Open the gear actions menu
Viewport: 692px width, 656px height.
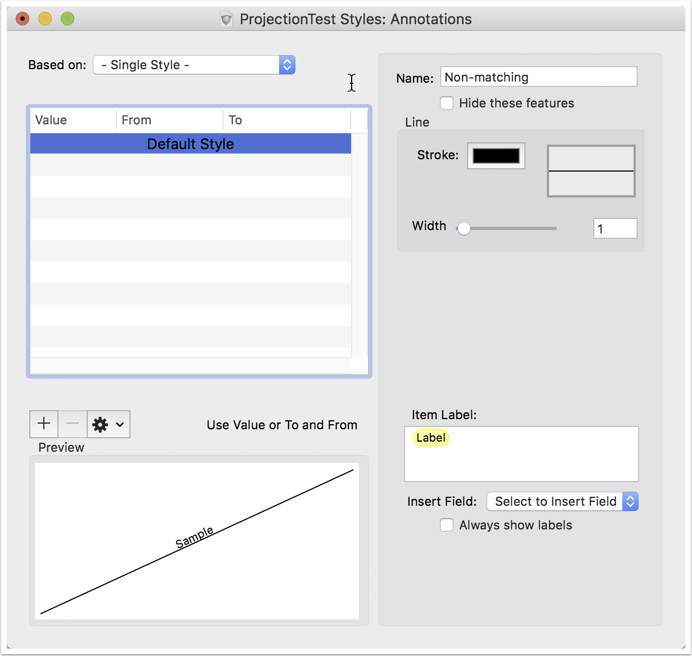tap(109, 424)
